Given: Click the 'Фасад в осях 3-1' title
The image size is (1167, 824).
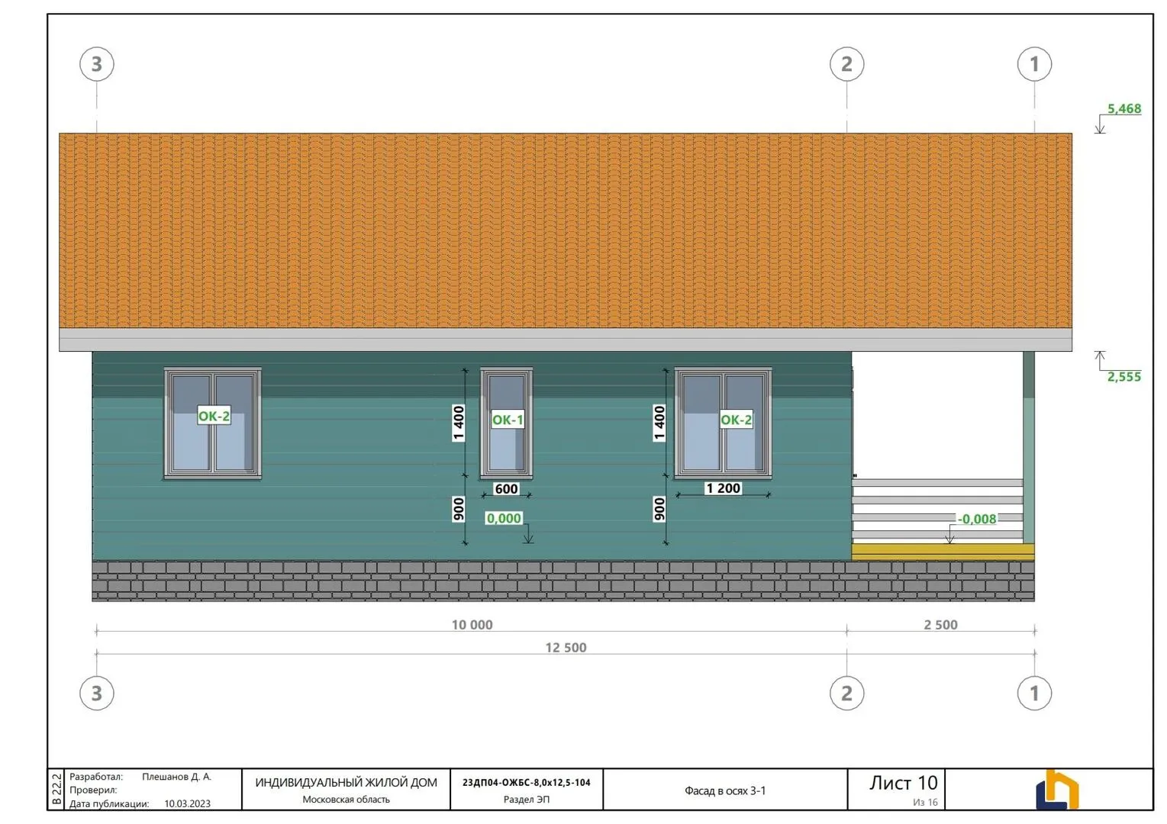Looking at the screenshot, I should (724, 790).
